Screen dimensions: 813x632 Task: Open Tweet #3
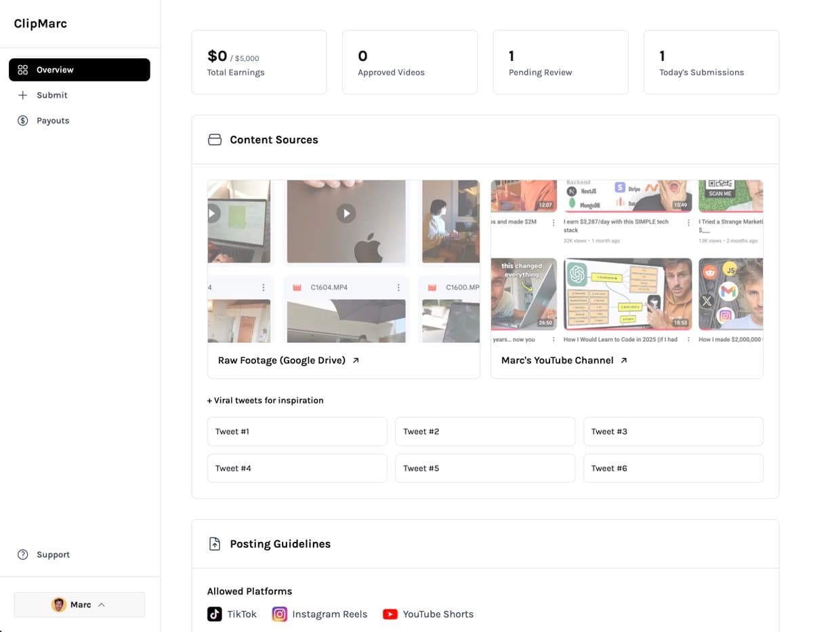(x=673, y=431)
